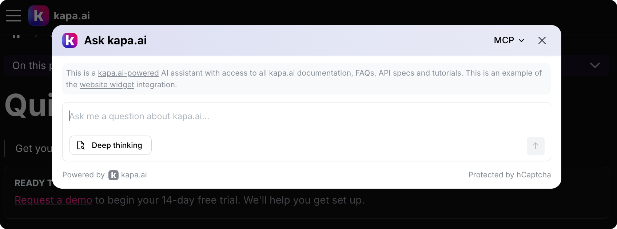This screenshot has height=229, width=617.
Task: Click the kapa.ai site logo top left
Action: (38, 15)
